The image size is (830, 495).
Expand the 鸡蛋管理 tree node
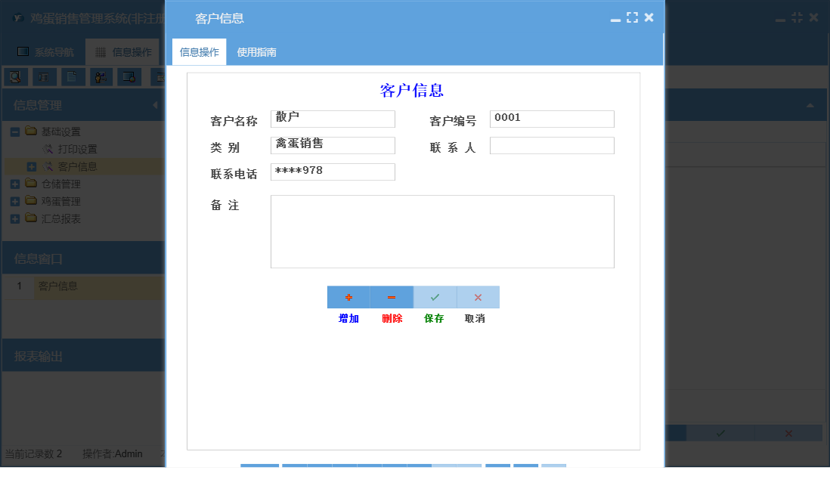15,200
